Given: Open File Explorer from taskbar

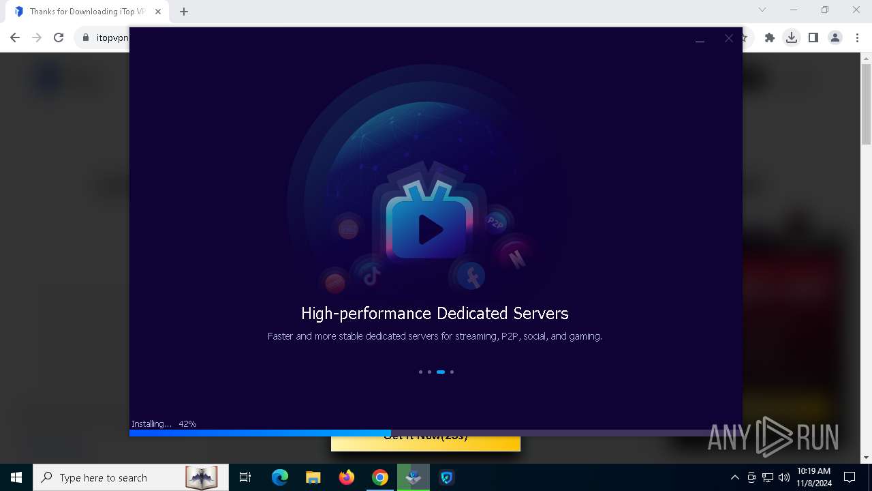Looking at the screenshot, I should coord(313,477).
